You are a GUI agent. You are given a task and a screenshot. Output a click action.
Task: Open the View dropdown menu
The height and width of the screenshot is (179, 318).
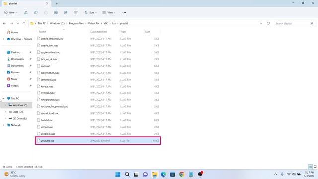tap(109, 12)
